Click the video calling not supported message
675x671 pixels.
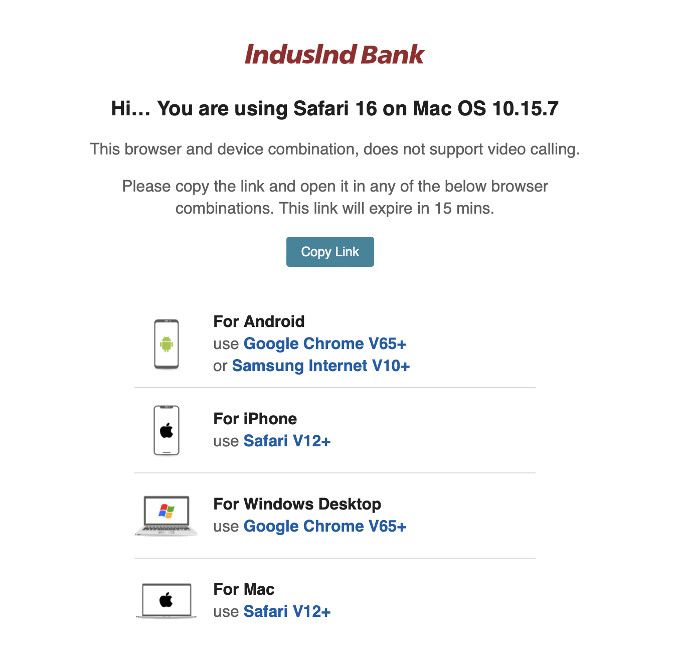pyautogui.click(x=334, y=149)
